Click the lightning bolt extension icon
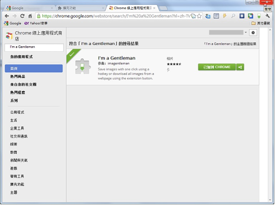This screenshot has width=275, height=205. click(x=225, y=16)
